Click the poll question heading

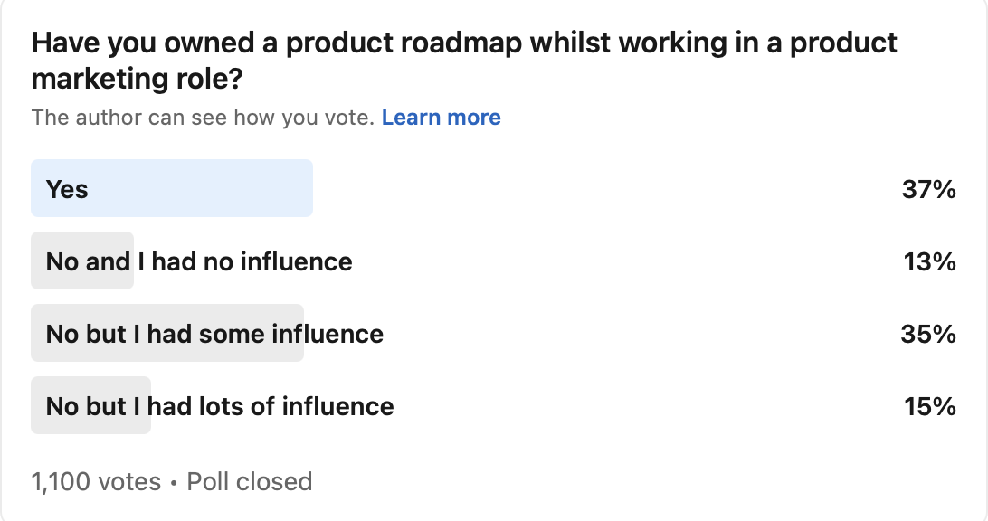pyautogui.click(x=463, y=61)
